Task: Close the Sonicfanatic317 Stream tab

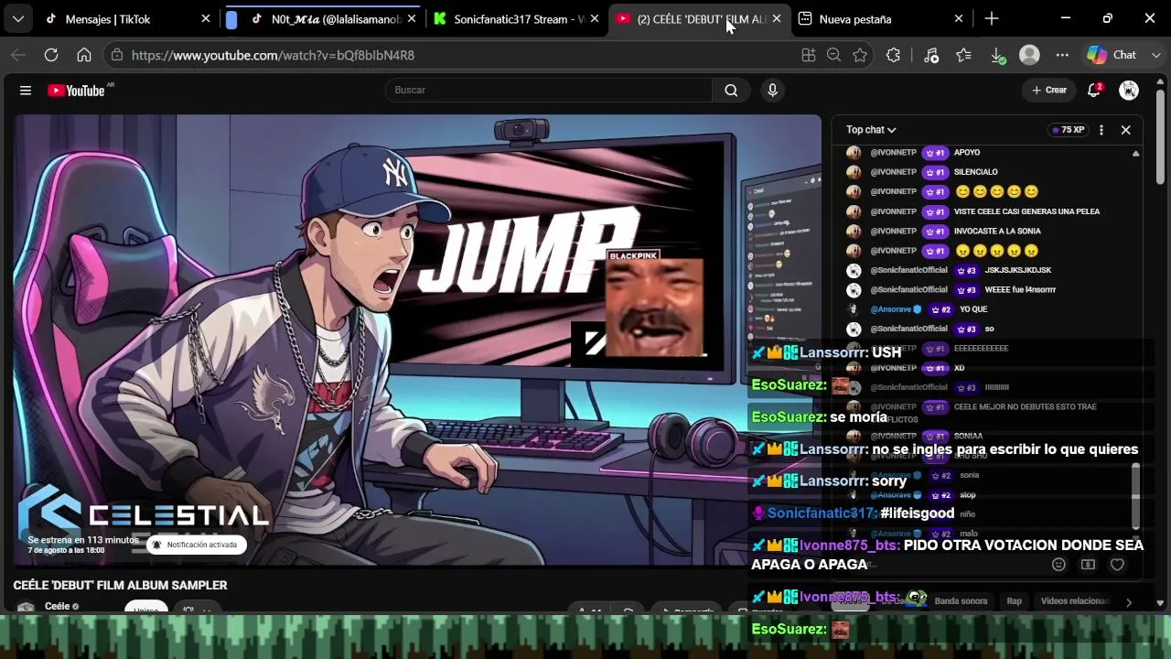Action: 595,19
